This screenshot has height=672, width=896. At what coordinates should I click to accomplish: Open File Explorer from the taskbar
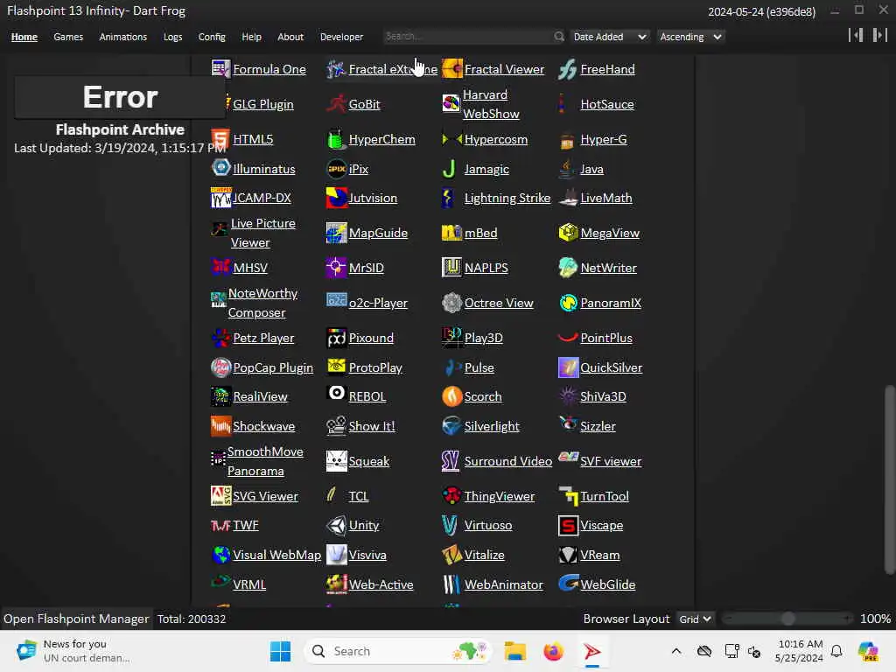(514, 651)
